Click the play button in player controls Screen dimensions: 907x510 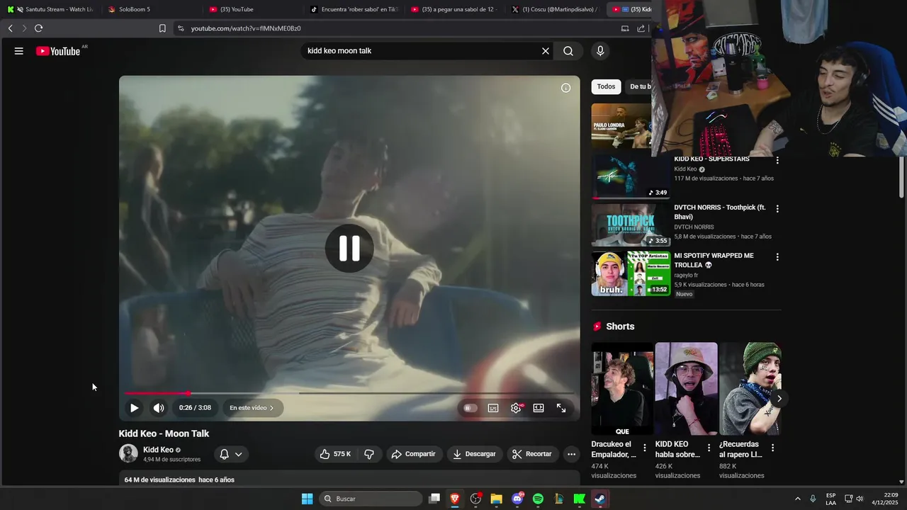pos(134,408)
